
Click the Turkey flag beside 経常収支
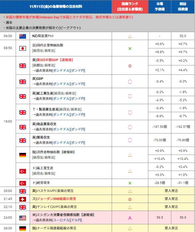pyautogui.click(x=23, y=183)
